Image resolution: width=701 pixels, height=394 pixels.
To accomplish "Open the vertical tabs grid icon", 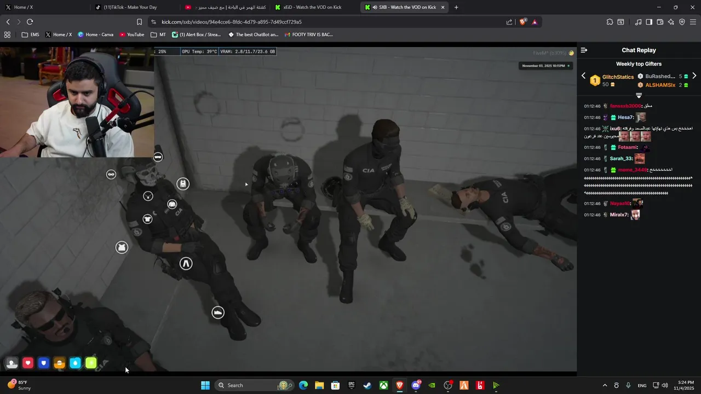I will [7, 34].
